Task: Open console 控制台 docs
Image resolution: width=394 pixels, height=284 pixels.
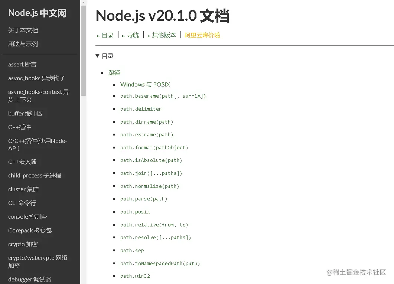Action: click(x=27, y=216)
